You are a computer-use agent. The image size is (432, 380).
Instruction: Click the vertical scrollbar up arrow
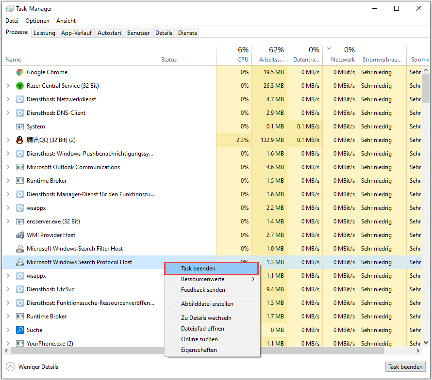point(426,70)
